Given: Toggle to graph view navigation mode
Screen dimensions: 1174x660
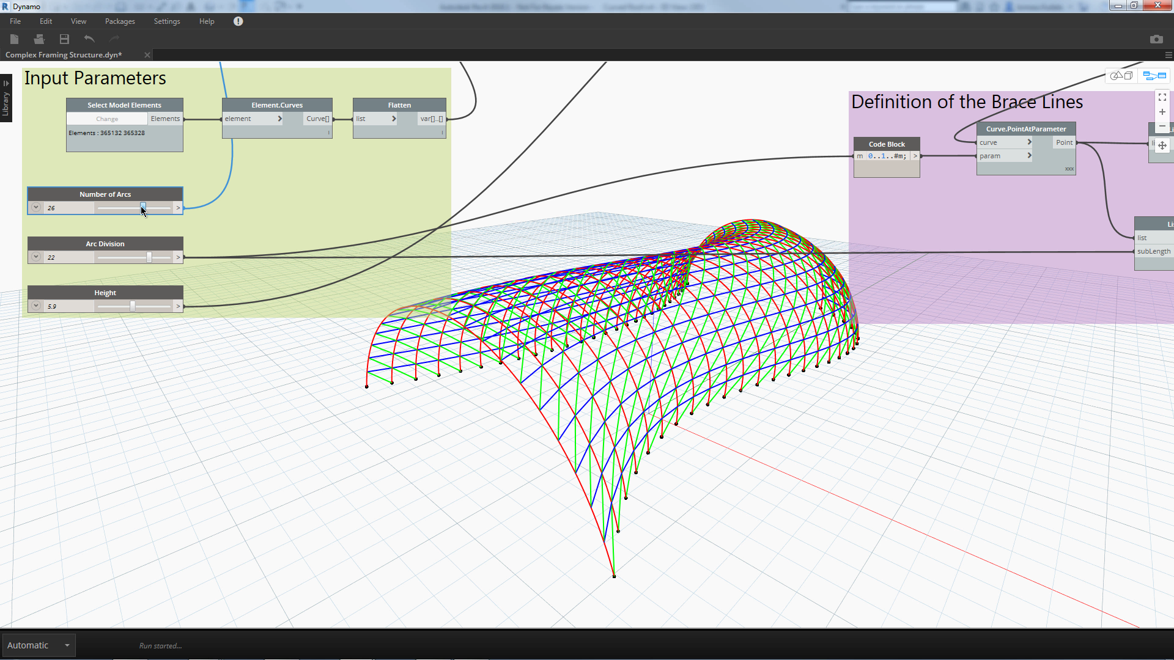Looking at the screenshot, I should coord(1154,76).
